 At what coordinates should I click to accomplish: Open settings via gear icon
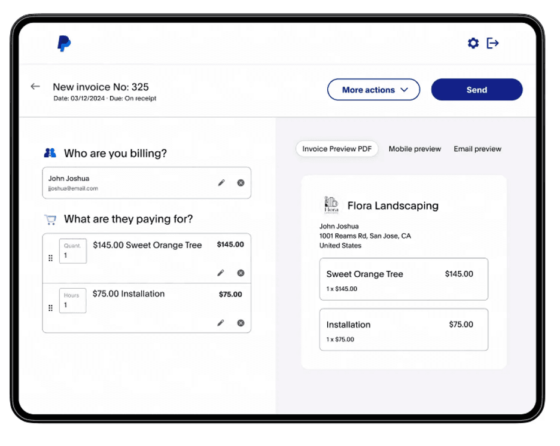(473, 43)
